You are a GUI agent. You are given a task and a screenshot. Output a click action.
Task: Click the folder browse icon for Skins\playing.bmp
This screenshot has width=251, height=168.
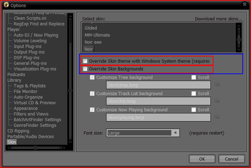[217, 117]
